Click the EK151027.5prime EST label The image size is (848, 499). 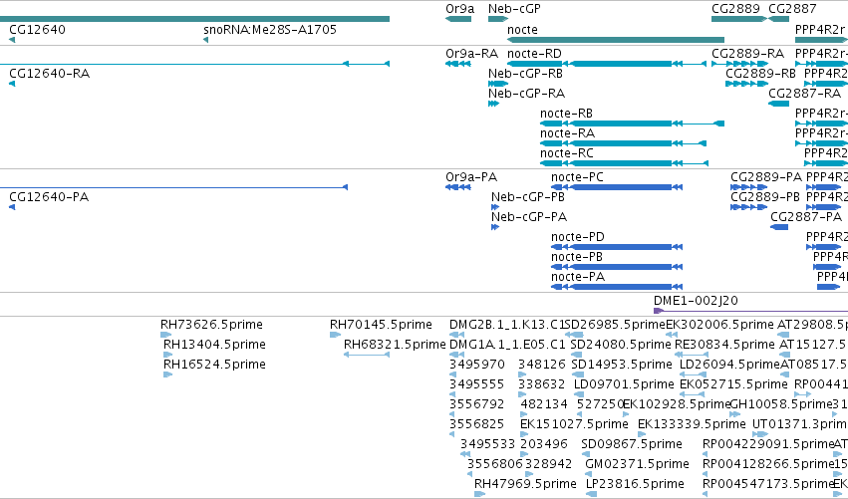(574, 425)
